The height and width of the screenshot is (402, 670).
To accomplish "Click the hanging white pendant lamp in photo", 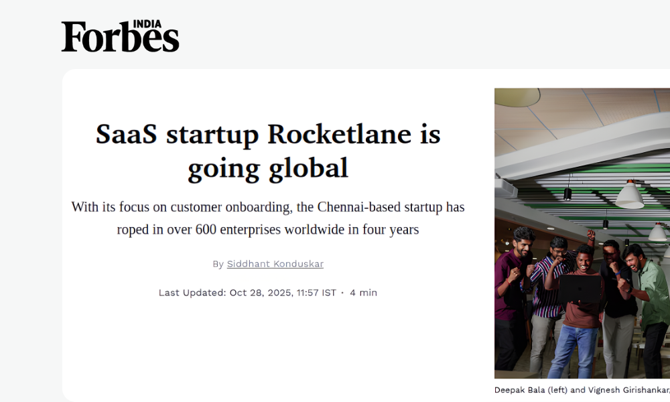I will [x=629, y=196].
